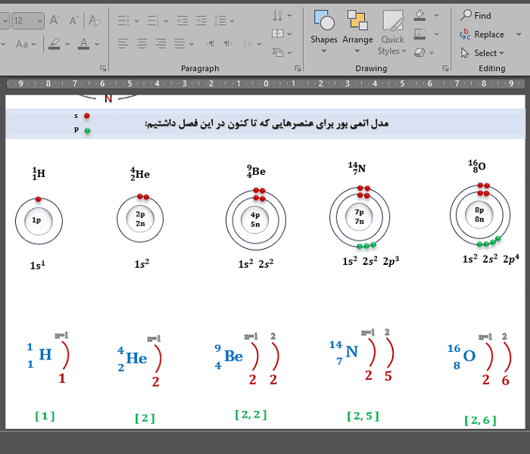Viewport: 530px width, 454px height.
Task: Open the Select dropdown in Editing
Action: pos(482,53)
